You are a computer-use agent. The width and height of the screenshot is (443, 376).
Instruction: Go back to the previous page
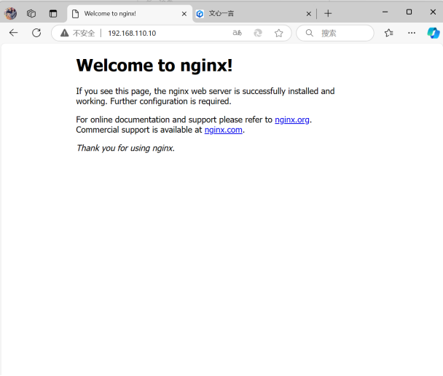[x=13, y=33]
